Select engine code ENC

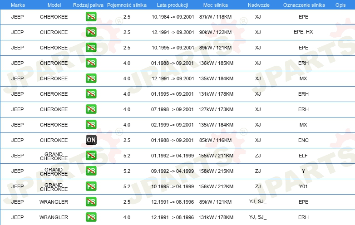pos(303,140)
